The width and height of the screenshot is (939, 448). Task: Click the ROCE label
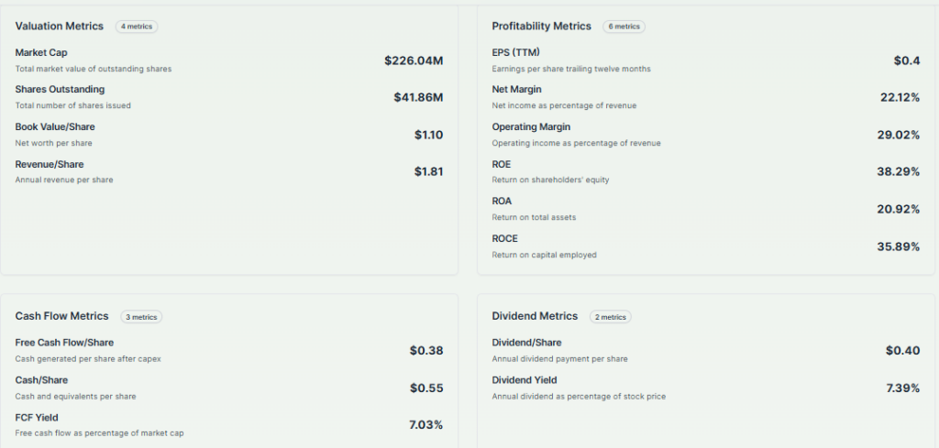pos(504,239)
